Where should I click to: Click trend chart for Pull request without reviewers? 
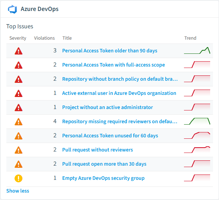coord(197,149)
